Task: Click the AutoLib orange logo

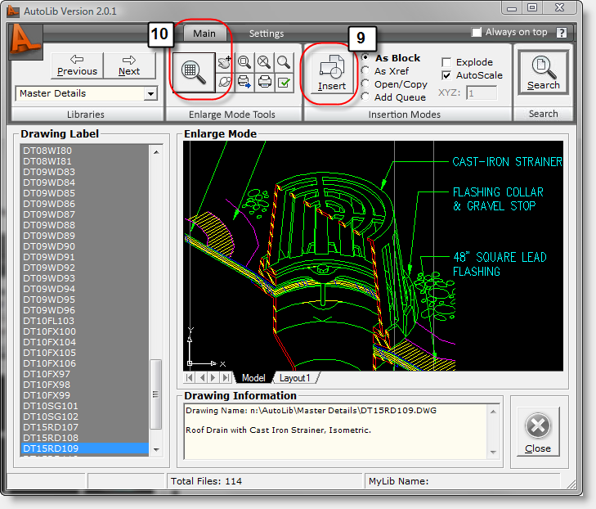Action: [25, 41]
